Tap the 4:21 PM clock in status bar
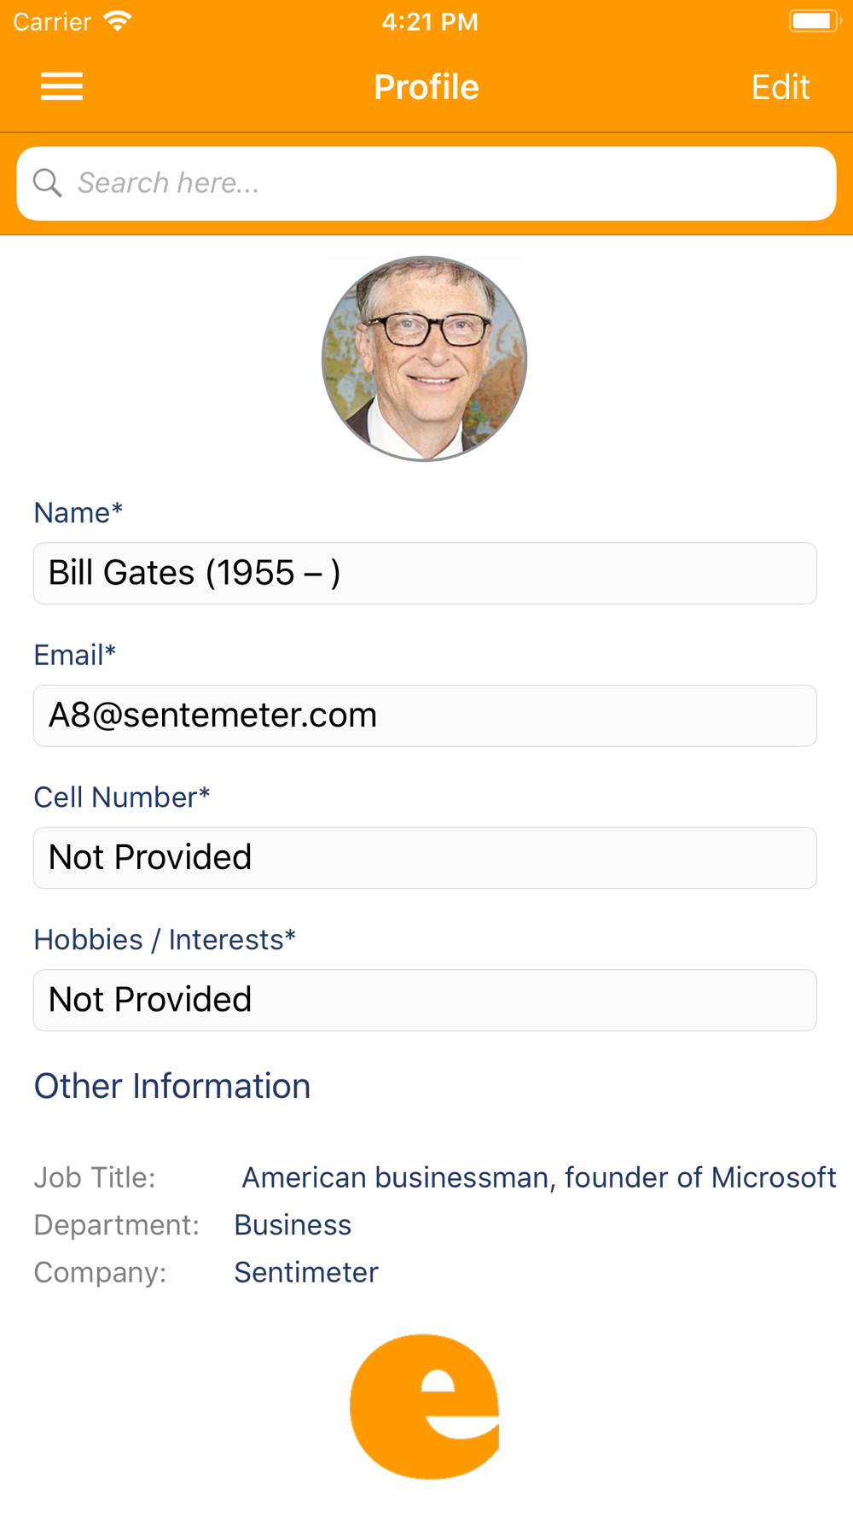Screen dimensions: 853x1518 pyautogui.click(x=429, y=22)
